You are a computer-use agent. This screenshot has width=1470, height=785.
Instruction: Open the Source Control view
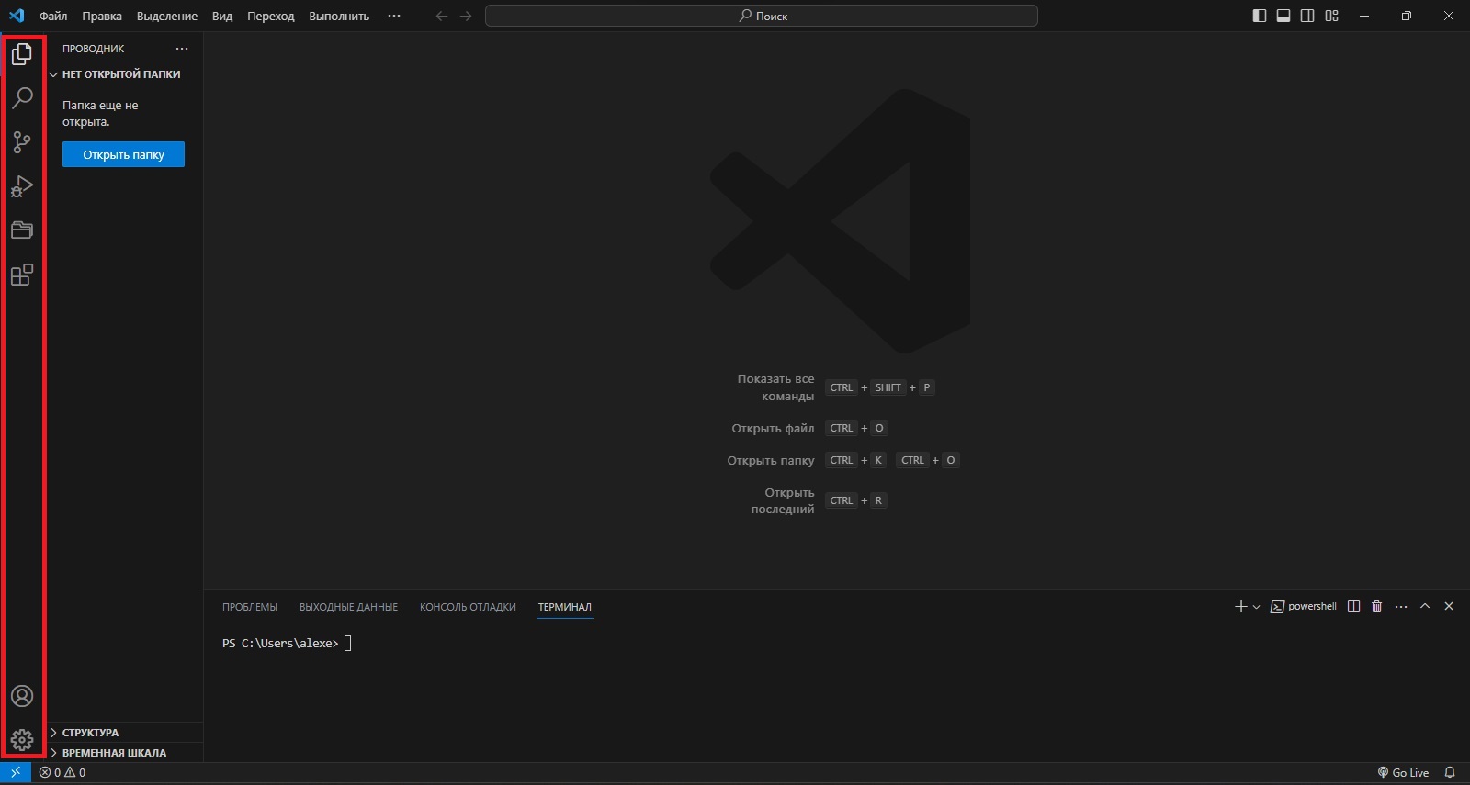(x=22, y=142)
